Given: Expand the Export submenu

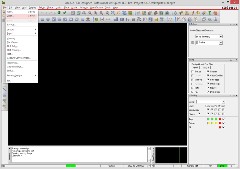Looking at the screenshot, I should coord(22,33).
